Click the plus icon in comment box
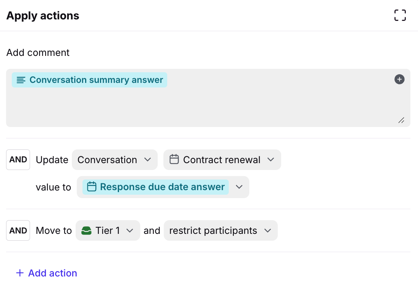418x289 pixels. [399, 79]
